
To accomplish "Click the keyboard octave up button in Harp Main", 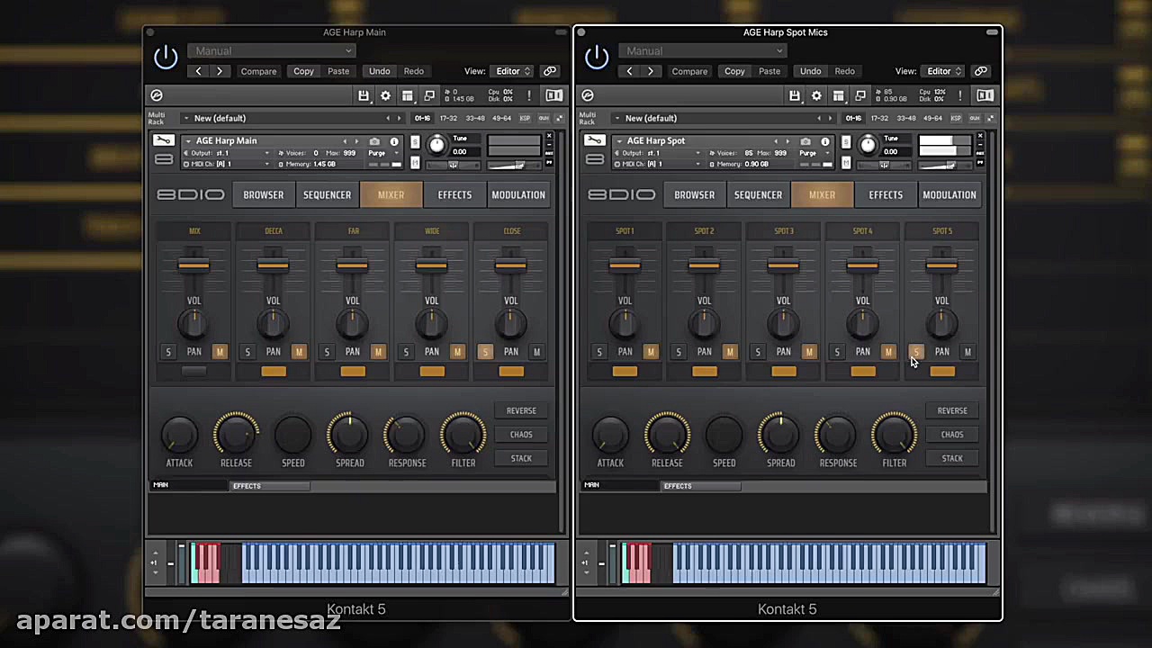I will [156, 553].
